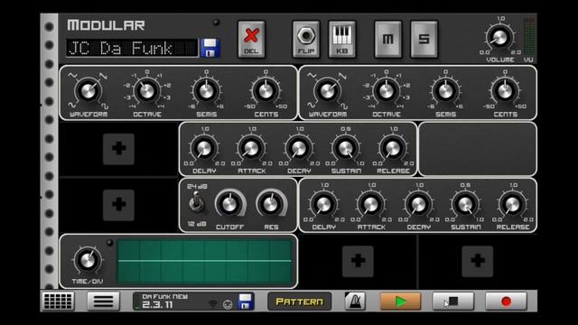
Task: Click the lower envelope RELEASE knob
Action: pos(513,204)
